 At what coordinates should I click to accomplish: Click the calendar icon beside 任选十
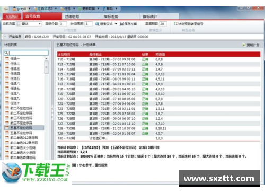click(x=7, y=103)
